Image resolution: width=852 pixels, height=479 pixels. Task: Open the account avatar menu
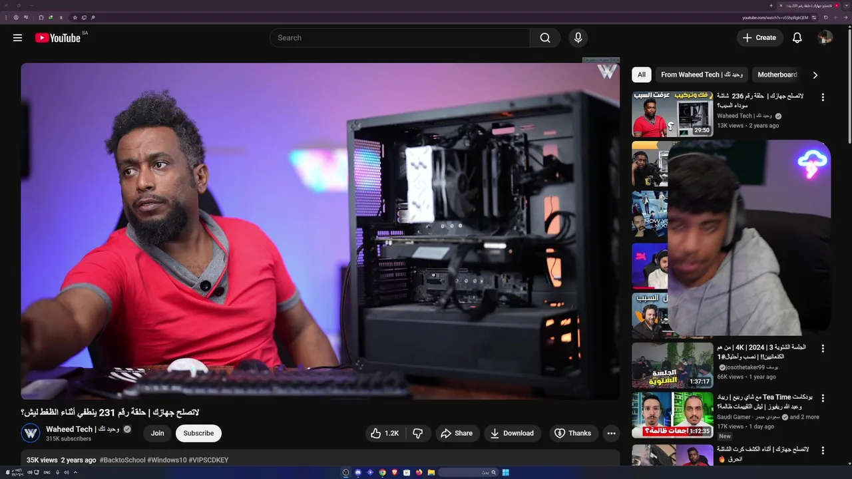pyautogui.click(x=825, y=38)
